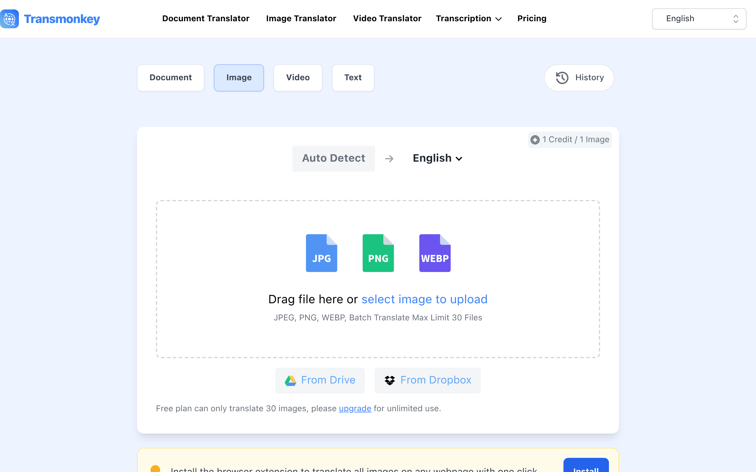Switch to the Text tab
The image size is (756, 472).
point(353,78)
